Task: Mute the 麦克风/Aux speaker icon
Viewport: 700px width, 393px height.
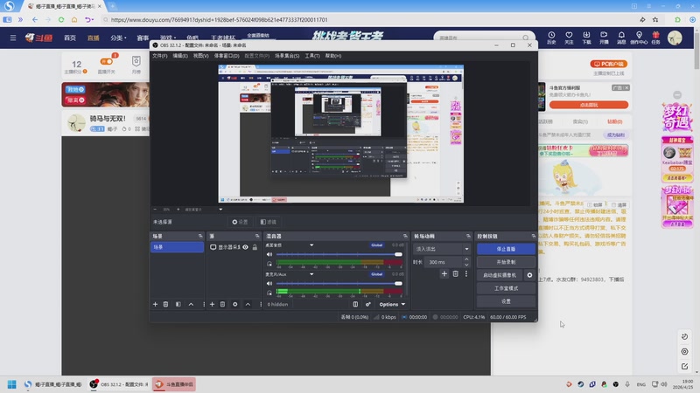Action: click(x=269, y=283)
